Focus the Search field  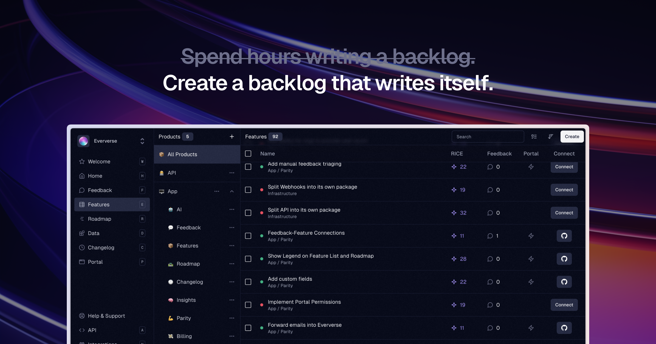[488, 137]
